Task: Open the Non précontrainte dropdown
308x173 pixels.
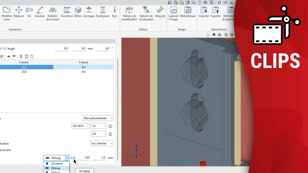Action: [x=98, y=118]
